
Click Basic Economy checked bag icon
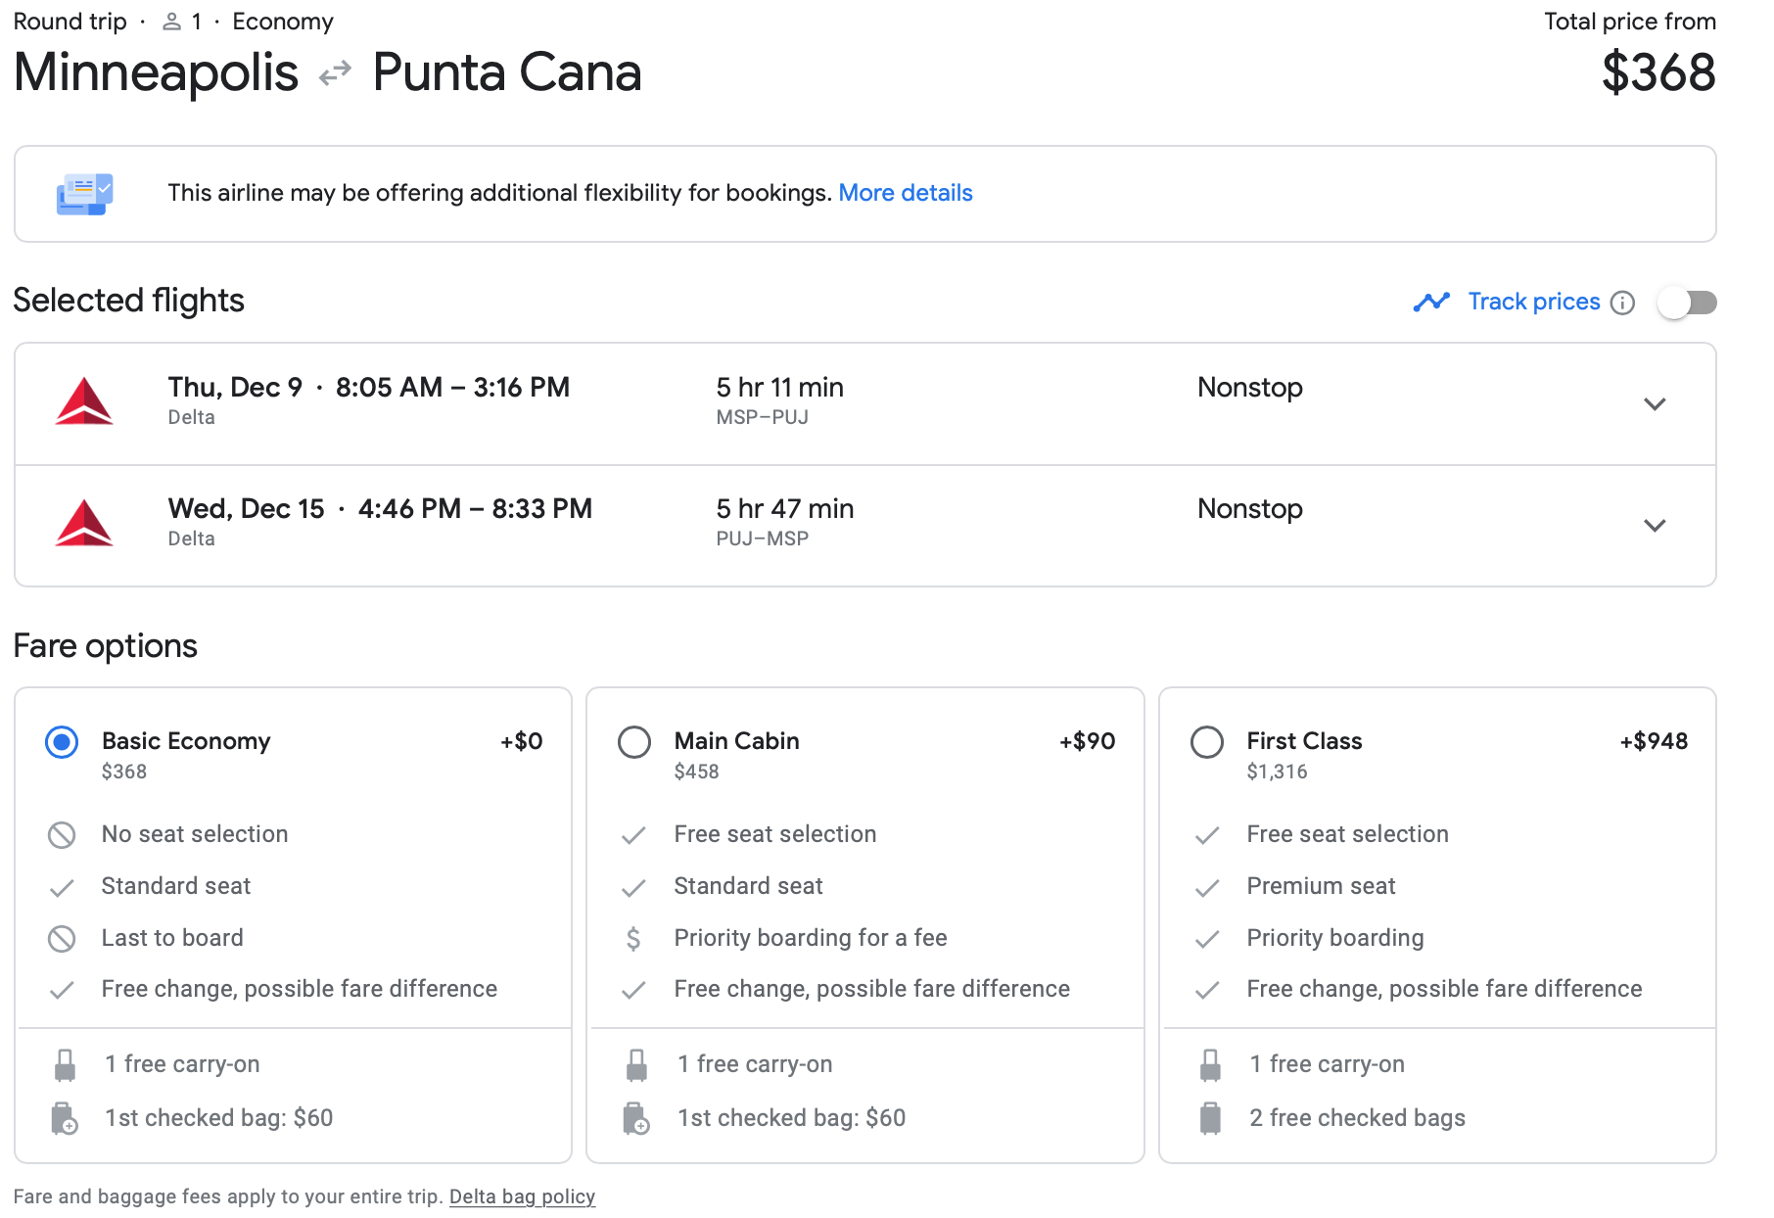pyautogui.click(x=65, y=1118)
